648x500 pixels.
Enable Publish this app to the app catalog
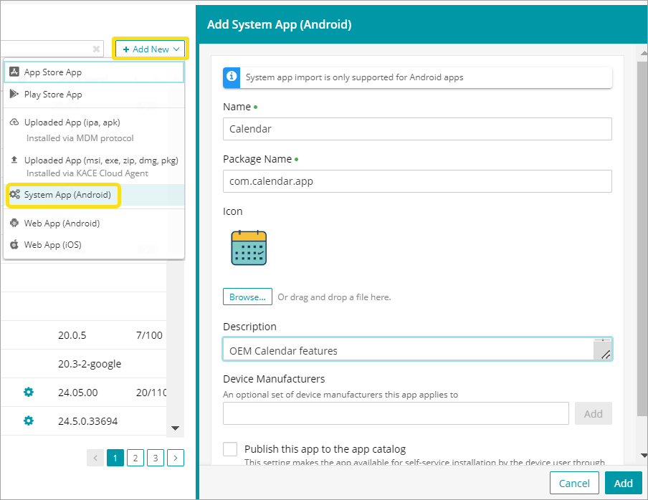click(x=230, y=449)
